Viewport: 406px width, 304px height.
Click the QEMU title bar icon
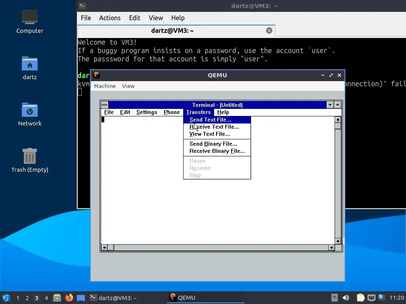[x=97, y=75]
